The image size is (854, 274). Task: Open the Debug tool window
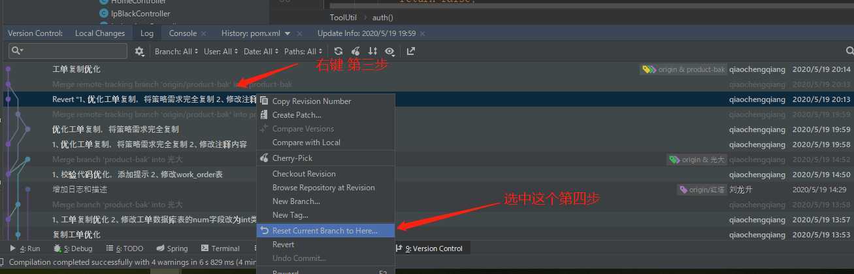click(x=73, y=248)
